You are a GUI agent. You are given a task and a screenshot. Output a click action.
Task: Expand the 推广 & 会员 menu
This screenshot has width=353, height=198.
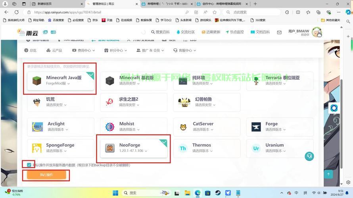click(x=150, y=50)
